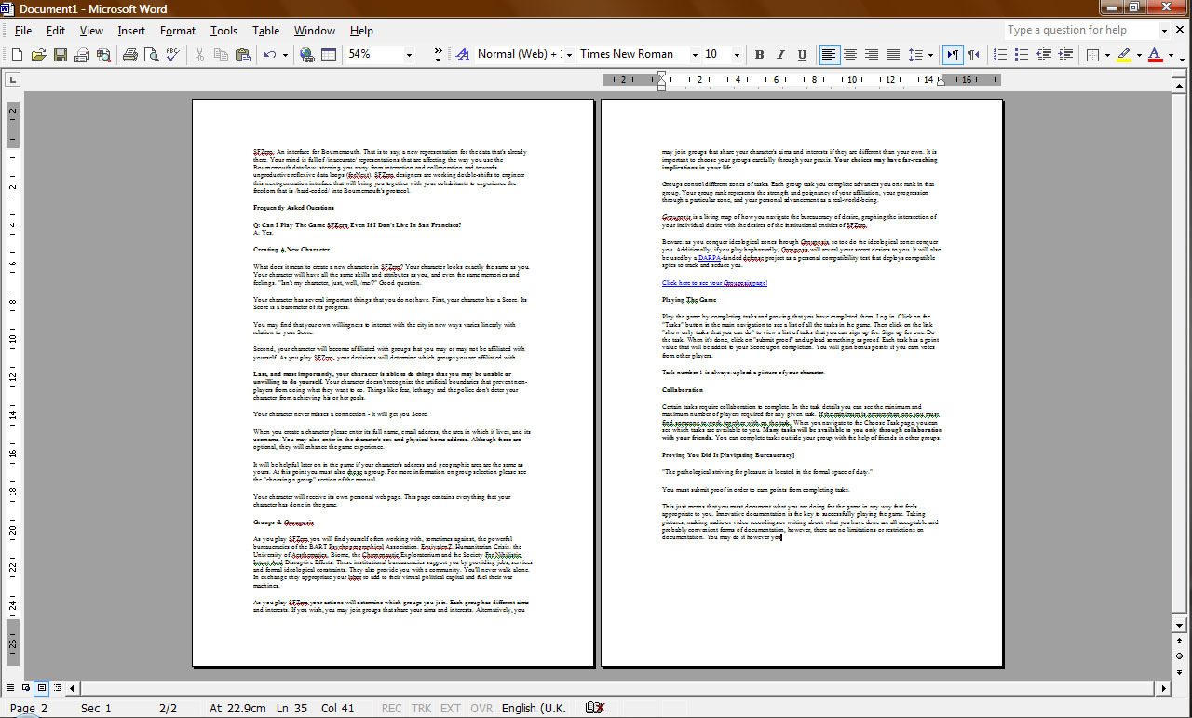Viewport: 1192px width, 718px height.
Task: Toggle Italic formatting
Action: pos(780,55)
